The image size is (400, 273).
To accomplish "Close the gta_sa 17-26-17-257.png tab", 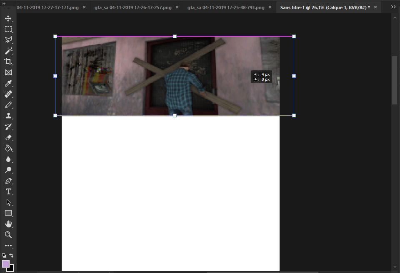I will pyautogui.click(x=177, y=7).
